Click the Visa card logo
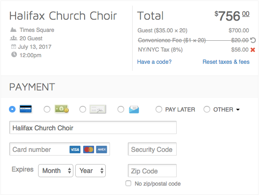260x195 pixels. [75, 150]
